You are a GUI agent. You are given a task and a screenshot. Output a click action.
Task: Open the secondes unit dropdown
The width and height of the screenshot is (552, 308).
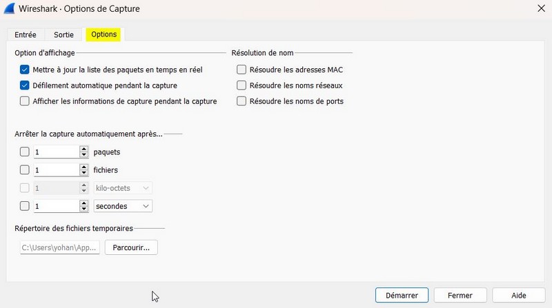pos(123,206)
